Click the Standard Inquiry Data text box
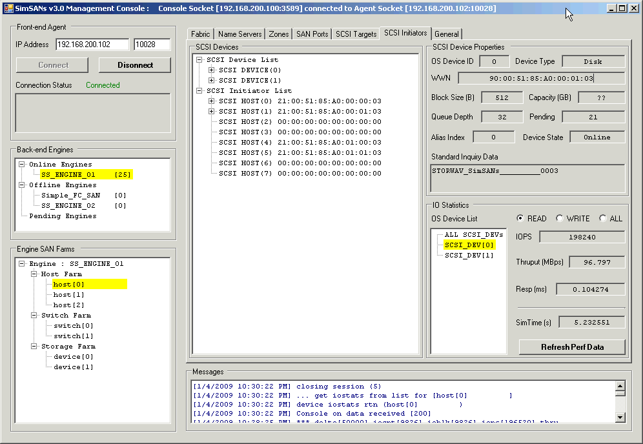 click(528, 178)
